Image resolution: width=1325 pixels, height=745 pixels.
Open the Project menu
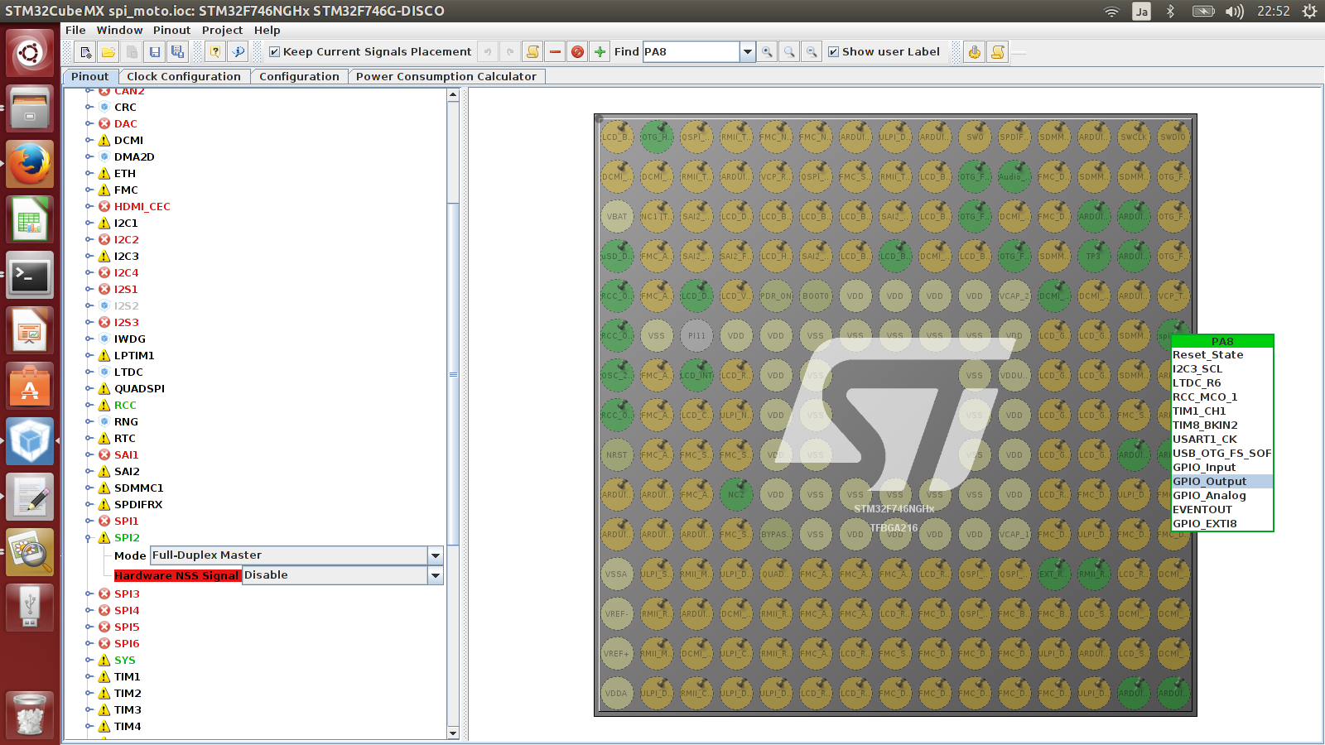pos(222,30)
